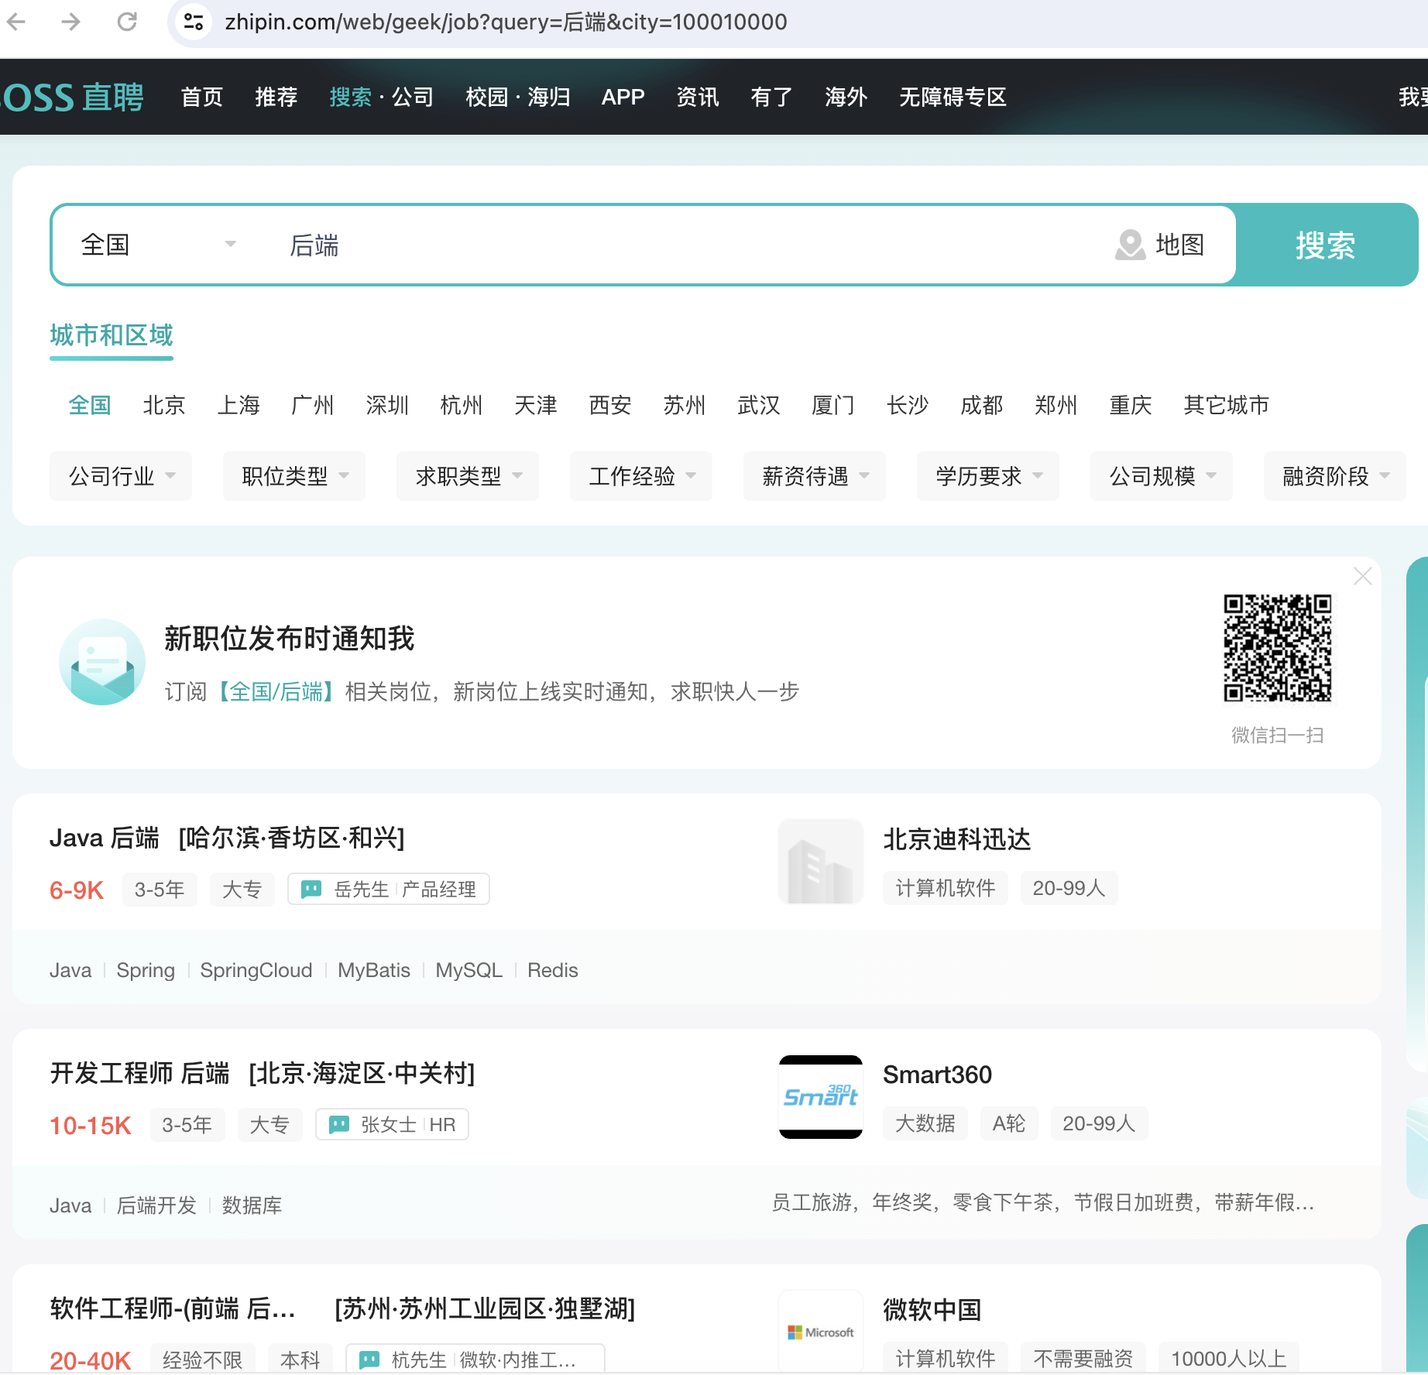This screenshot has width=1428, height=1375.
Task: Click the WeChat QR code image
Action: (x=1278, y=648)
